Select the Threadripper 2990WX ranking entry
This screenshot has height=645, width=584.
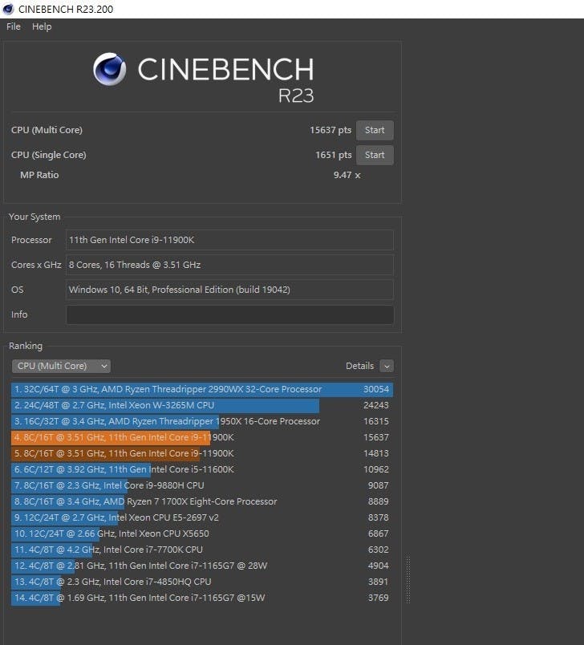click(202, 389)
